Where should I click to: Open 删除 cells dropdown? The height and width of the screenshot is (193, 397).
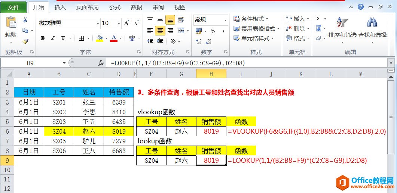tap(297, 28)
